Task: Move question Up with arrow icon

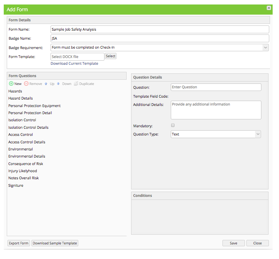Action: coord(46,84)
